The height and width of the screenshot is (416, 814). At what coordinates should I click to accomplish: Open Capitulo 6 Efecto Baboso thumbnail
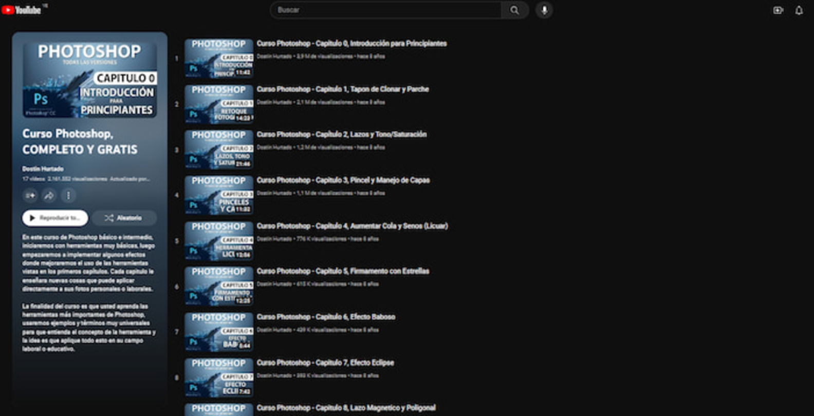pyautogui.click(x=219, y=332)
